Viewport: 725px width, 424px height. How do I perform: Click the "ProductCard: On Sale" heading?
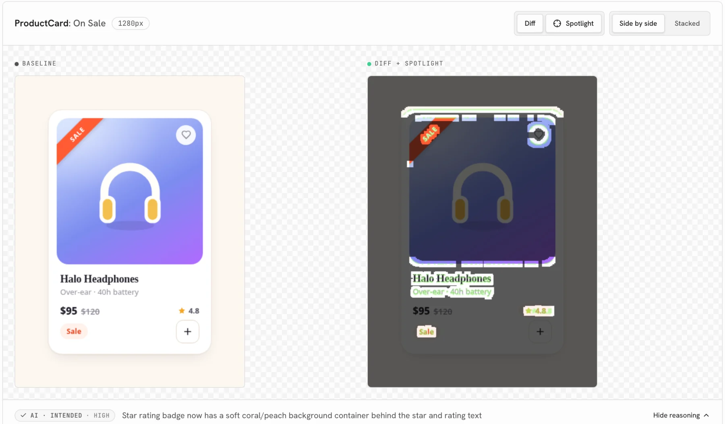click(x=60, y=23)
